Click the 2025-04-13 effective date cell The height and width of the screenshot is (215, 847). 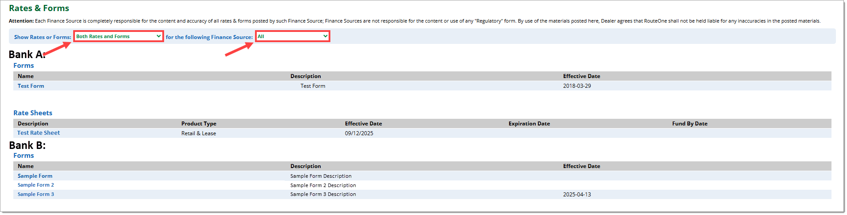(577, 195)
